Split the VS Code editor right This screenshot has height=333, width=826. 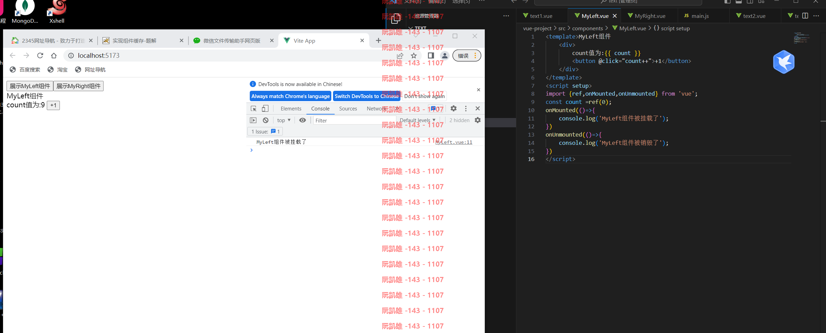click(805, 16)
